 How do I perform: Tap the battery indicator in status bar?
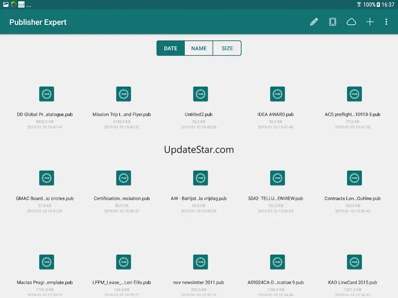pos(378,5)
